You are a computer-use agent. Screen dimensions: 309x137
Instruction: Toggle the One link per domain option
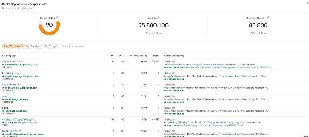click(72, 46)
